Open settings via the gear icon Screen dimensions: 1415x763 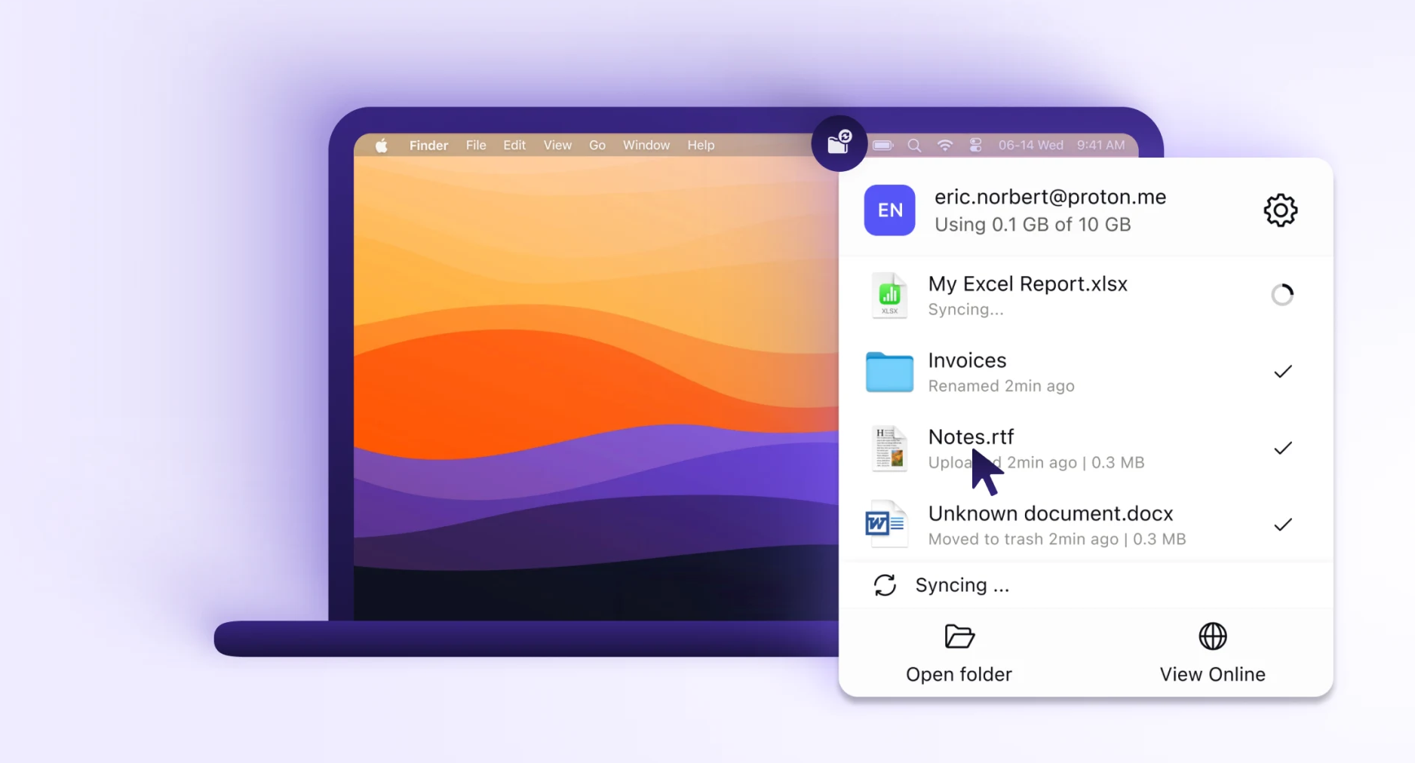click(x=1280, y=210)
